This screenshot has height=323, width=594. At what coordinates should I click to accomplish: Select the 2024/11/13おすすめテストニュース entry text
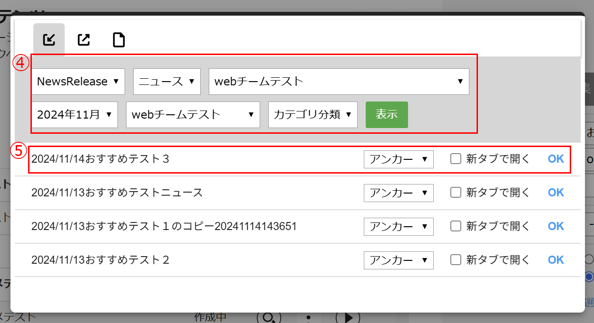tap(117, 193)
